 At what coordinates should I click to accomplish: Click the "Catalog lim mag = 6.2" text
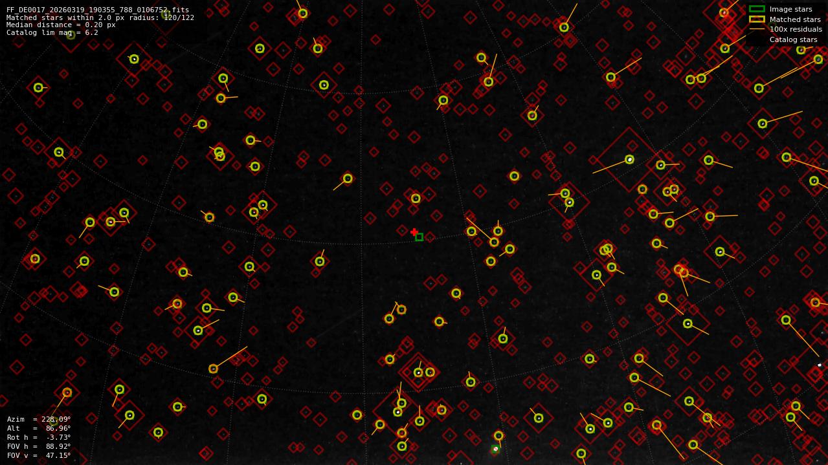tap(52, 32)
